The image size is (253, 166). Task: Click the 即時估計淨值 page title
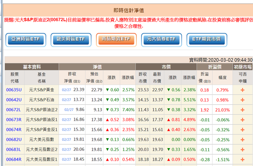tap(129, 11)
